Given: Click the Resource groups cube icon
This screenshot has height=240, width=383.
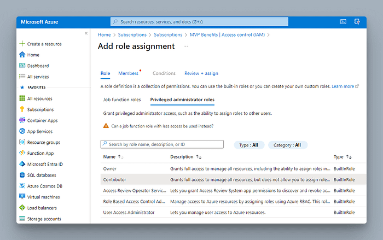Looking at the screenshot, I should (22, 142).
